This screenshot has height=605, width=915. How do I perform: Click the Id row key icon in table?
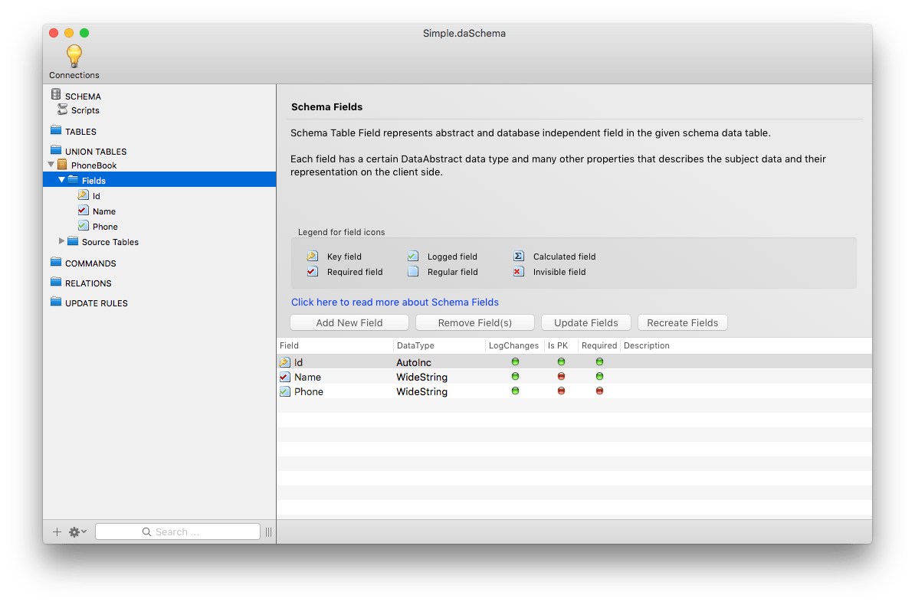285,362
